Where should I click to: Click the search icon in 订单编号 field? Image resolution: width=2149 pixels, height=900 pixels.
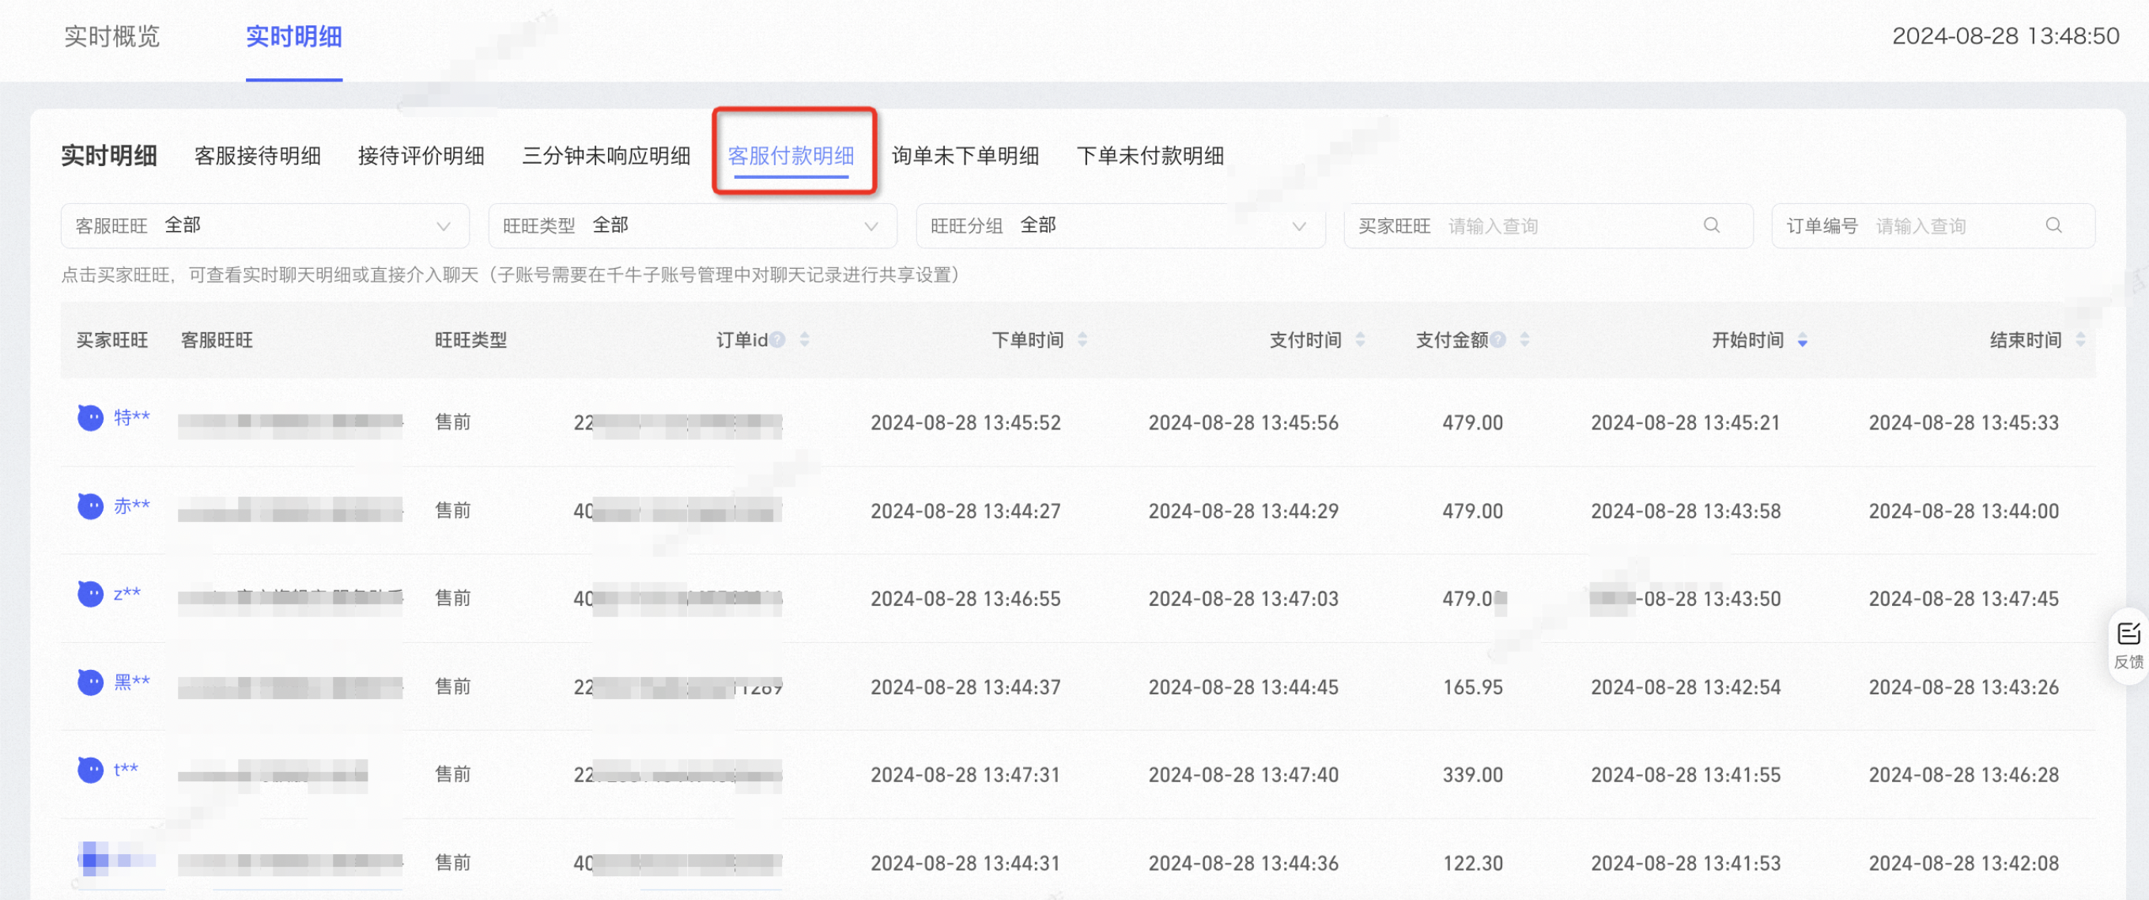tap(2054, 225)
